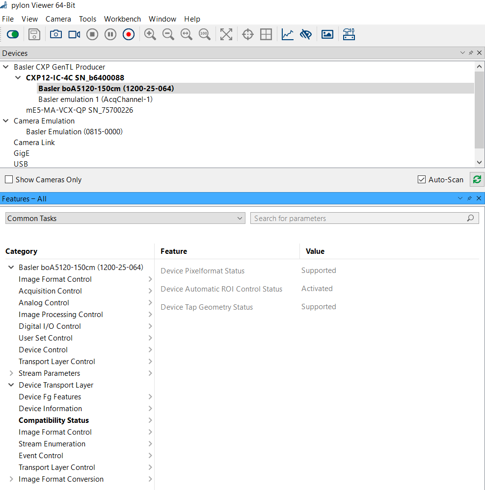This screenshot has height=490, width=485.
Task: Open the Stream Enumeration category
Action: pos(52,444)
